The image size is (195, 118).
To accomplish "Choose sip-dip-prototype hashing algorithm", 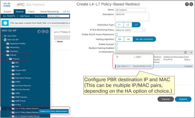I will coord(144,39).
